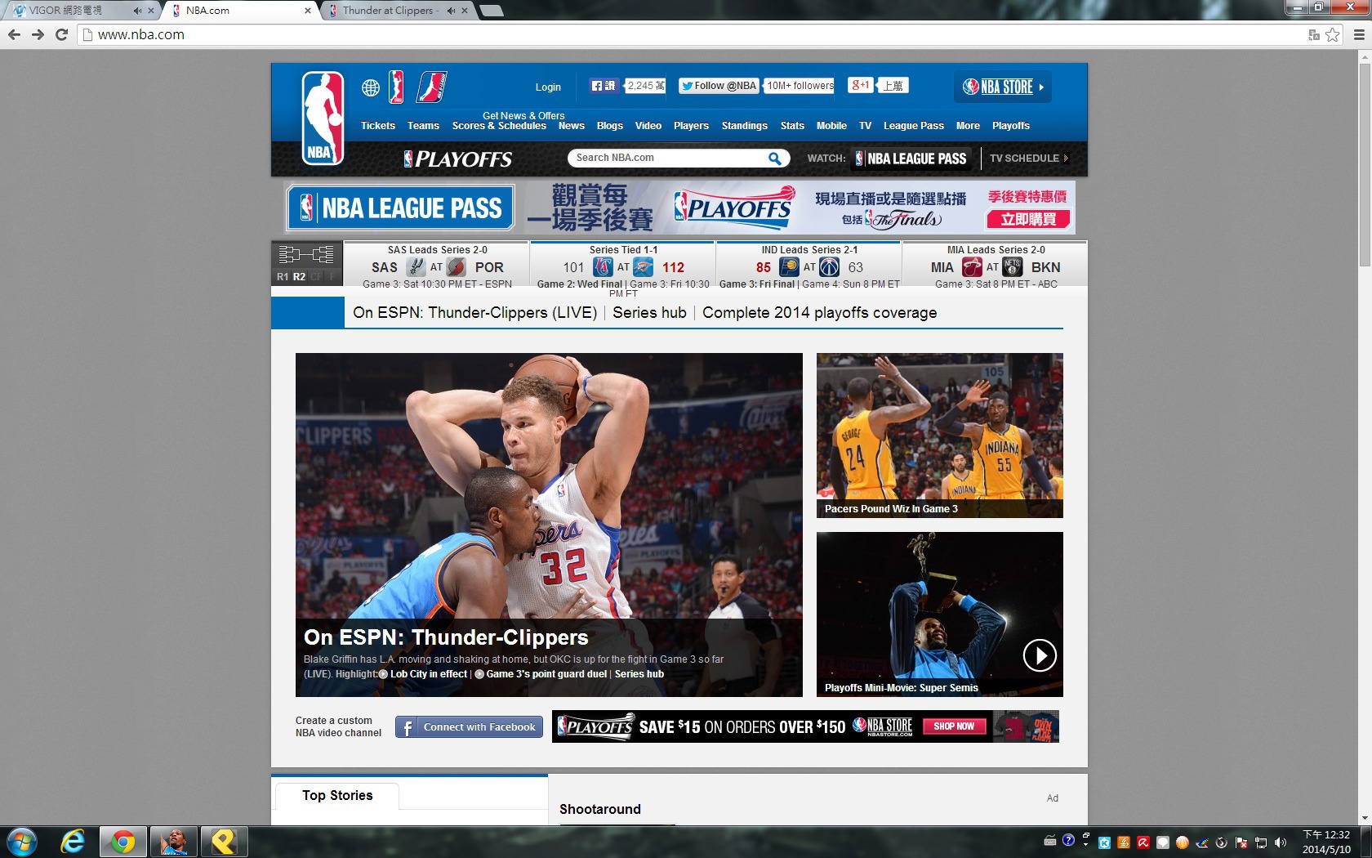Play the Playoffs Mini-Movie video
Image resolution: width=1372 pixels, height=858 pixels.
1040,655
